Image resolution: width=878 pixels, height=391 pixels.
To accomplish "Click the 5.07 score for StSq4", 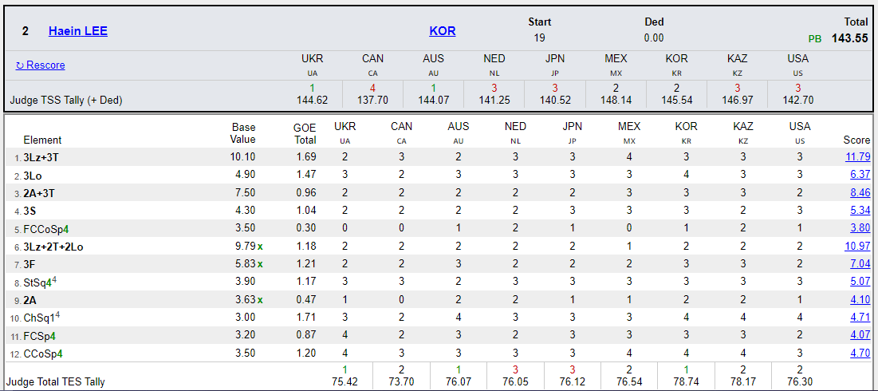I will click(x=860, y=281).
